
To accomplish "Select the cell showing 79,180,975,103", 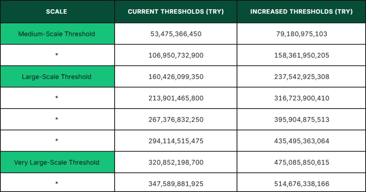I will click(301, 34).
